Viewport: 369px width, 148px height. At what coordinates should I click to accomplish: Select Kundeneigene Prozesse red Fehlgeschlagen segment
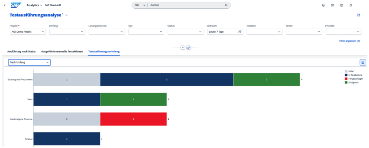coord(133,119)
